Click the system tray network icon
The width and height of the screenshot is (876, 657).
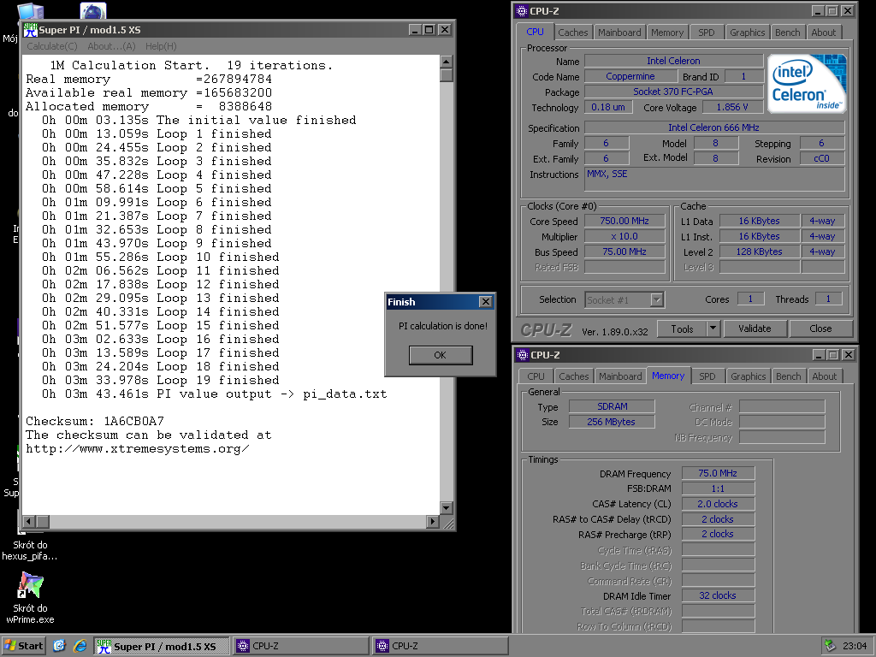point(830,646)
